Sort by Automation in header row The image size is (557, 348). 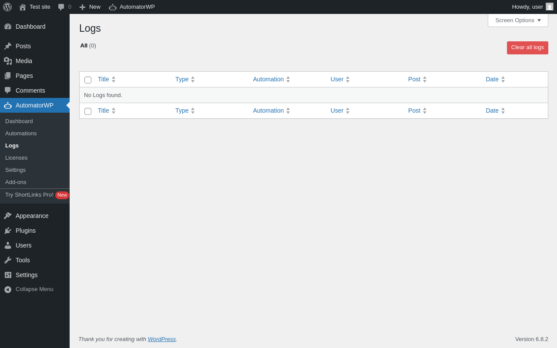[x=268, y=79]
